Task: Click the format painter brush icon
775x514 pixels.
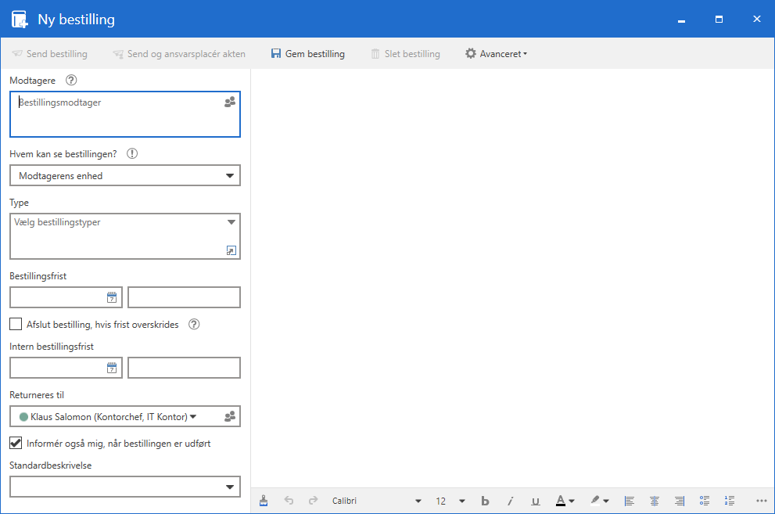Action: 264,501
